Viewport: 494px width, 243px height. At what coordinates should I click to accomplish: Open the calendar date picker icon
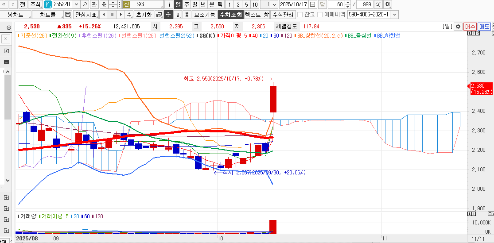(313, 4)
